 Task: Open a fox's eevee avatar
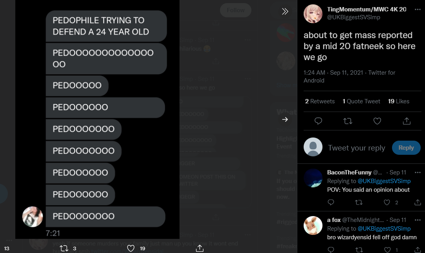pyautogui.click(x=313, y=225)
